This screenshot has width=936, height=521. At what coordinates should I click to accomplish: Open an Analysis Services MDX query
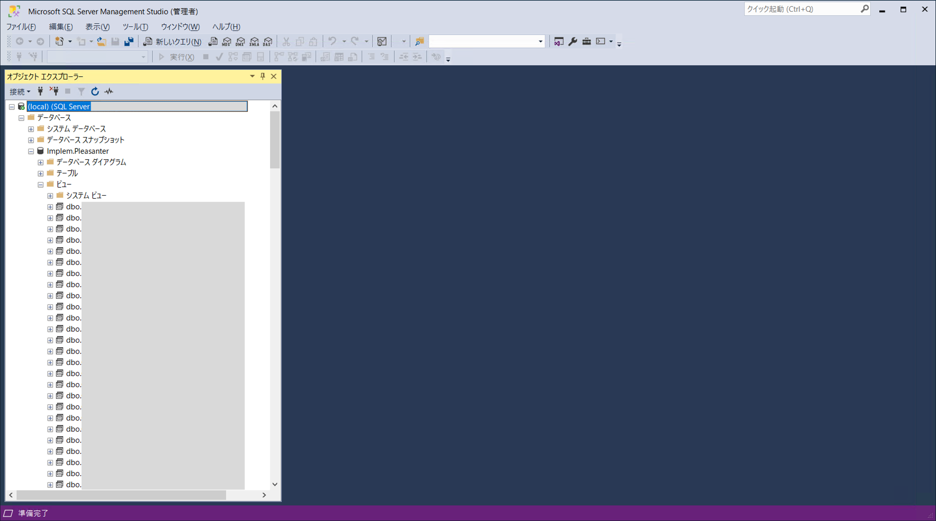[x=227, y=41]
